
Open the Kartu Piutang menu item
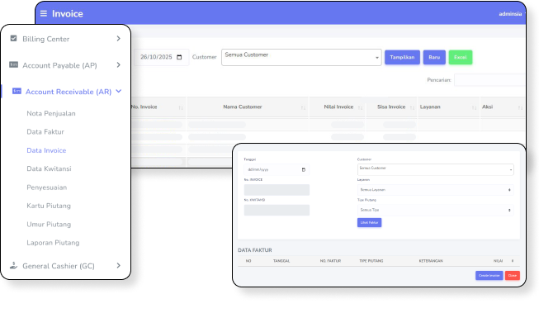point(49,206)
